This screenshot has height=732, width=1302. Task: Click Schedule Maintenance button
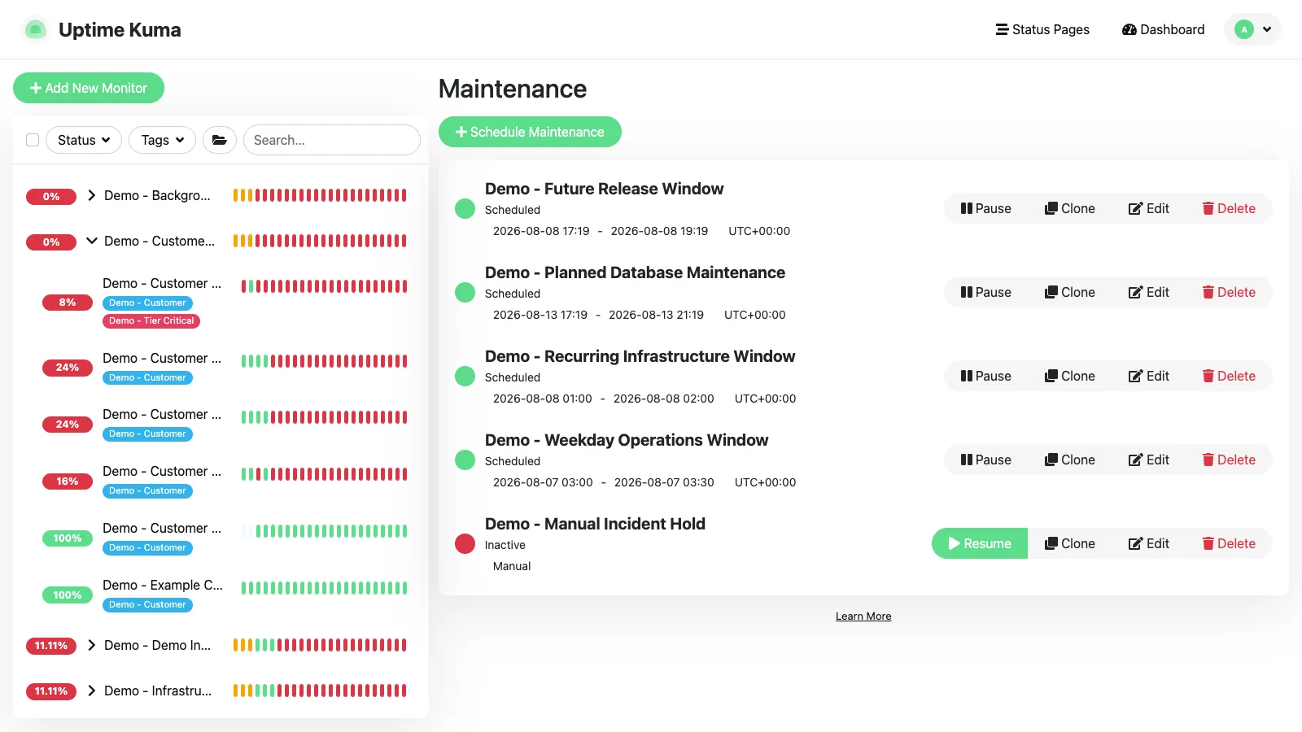click(x=530, y=132)
